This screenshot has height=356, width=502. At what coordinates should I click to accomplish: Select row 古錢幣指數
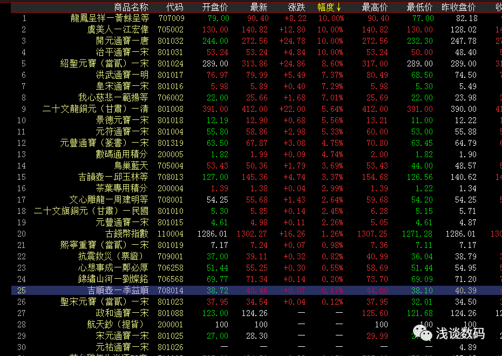256,233
